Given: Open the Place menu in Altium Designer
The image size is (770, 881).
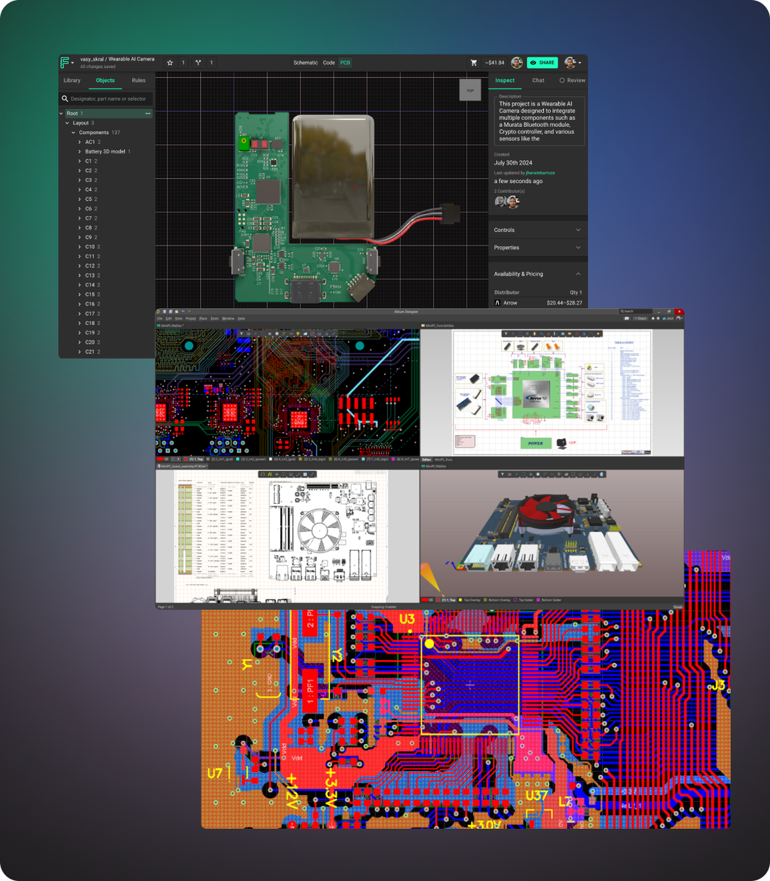Looking at the screenshot, I should (x=204, y=318).
